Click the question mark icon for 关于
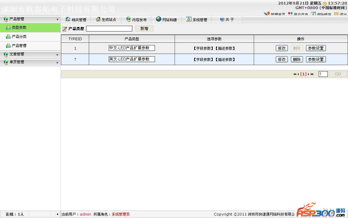 tap(222, 19)
